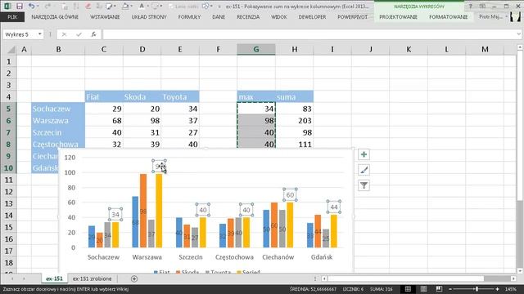Click the Skoda header cell

pos(142,97)
